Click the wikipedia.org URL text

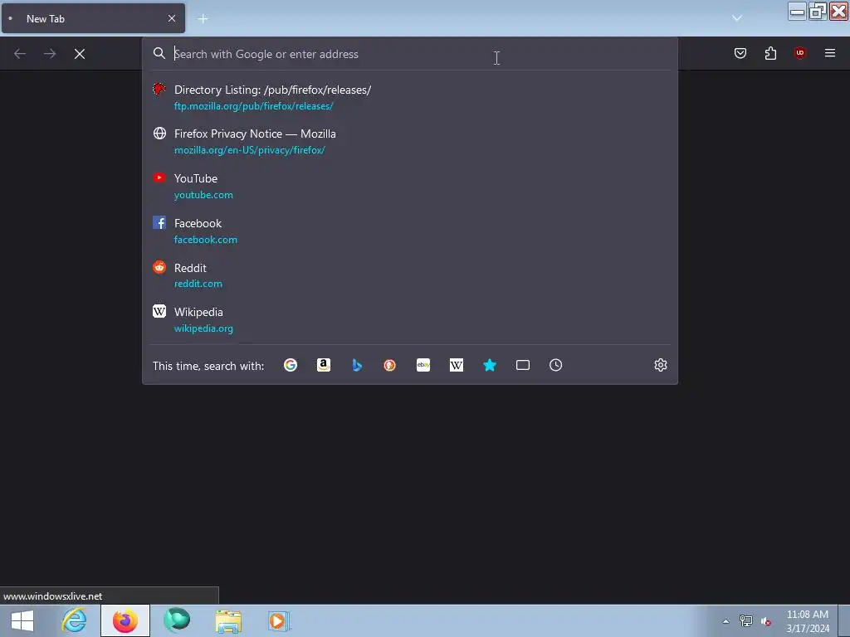[x=203, y=328]
